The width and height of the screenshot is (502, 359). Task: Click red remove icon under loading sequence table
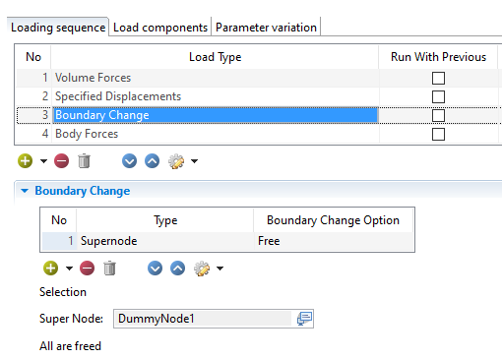pyautogui.click(x=62, y=161)
